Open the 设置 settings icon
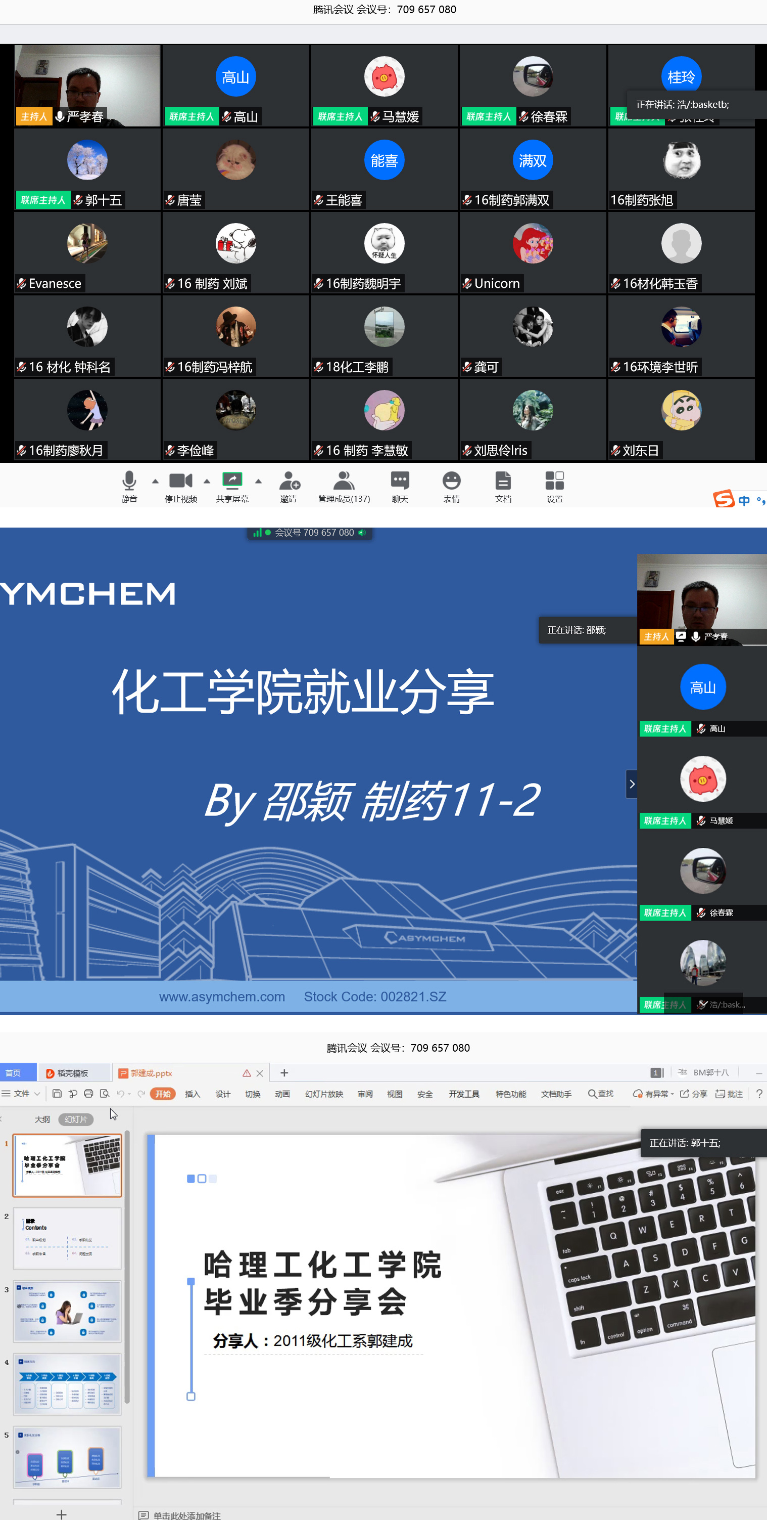767x1520 pixels. tap(554, 482)
